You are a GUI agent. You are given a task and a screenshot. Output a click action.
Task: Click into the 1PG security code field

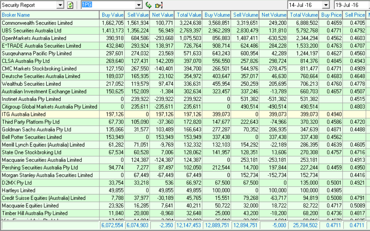pyautogui.click(x=108, y=5)
